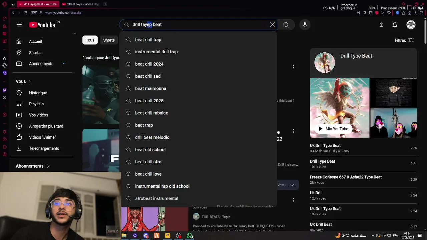
Task: Choose suggestion 'drill beat melodic'
Action: [199, 137]
